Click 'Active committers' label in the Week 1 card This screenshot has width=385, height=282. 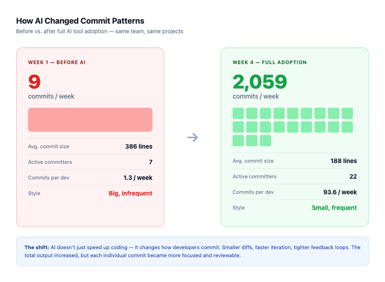(50, 162)
